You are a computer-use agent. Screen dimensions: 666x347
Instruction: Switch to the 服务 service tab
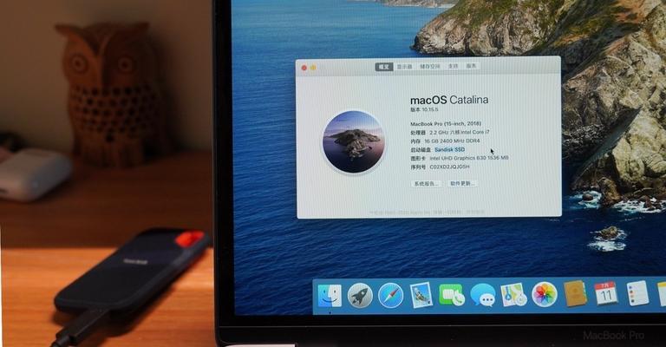pos(471,66)
